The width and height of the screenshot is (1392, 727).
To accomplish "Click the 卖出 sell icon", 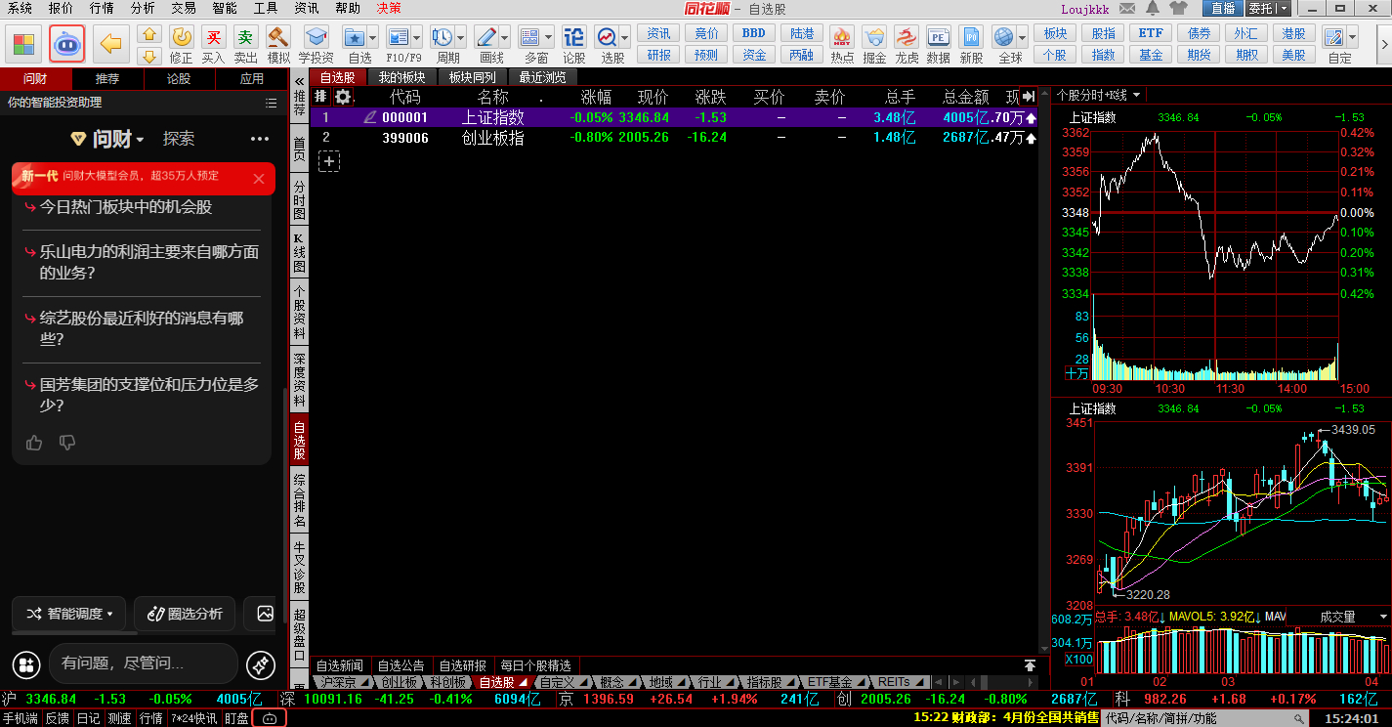I will [245, 38].
